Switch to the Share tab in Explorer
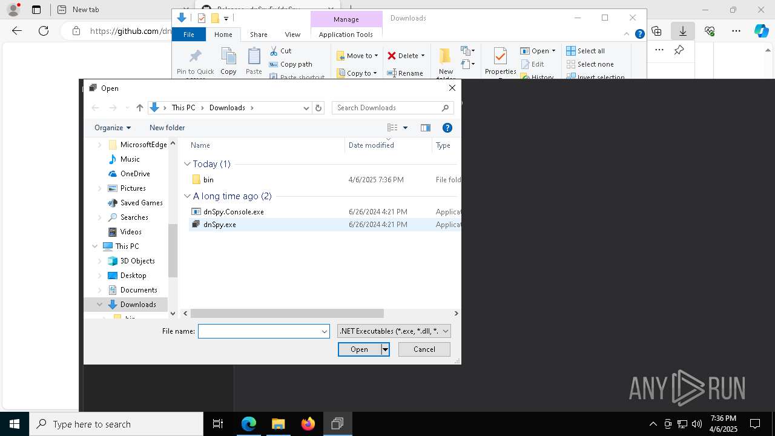This screenshot has width=775, height=436. click(259, 35)
